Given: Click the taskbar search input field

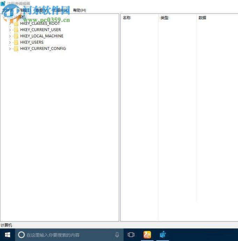Looking at the screenshot, I should pos(69,235).
